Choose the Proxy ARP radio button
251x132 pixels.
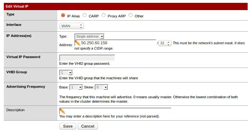pos(104,15)
